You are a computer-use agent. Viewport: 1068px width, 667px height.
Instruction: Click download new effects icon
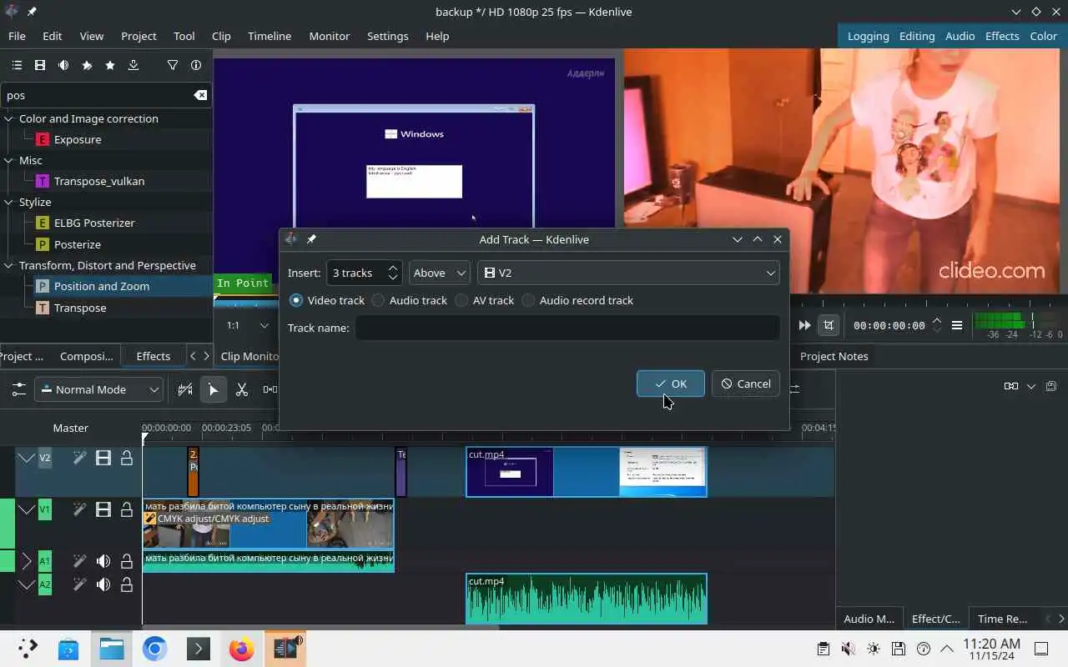pos(133,65)
